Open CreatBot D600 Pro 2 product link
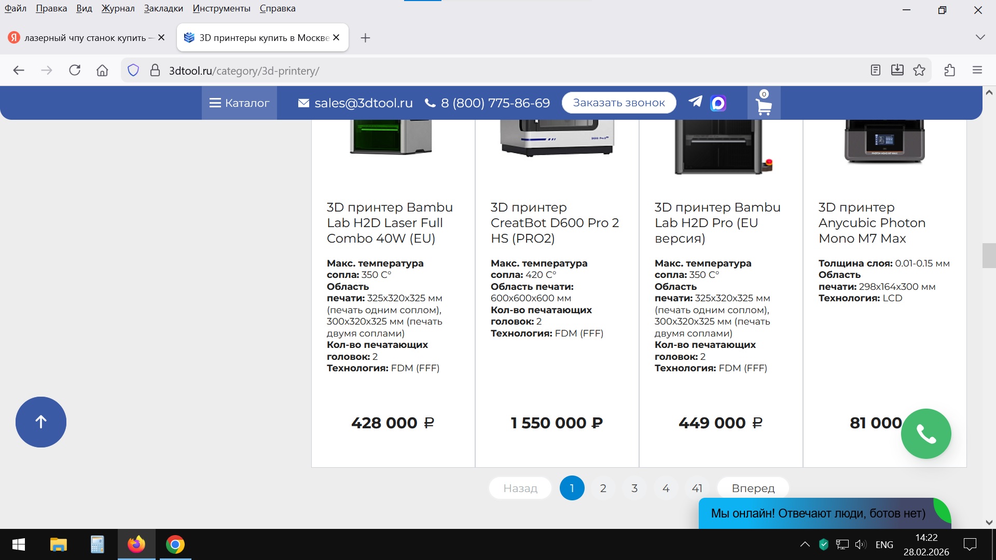The width and height of the screenshot is (996, 560). (555, 223)
